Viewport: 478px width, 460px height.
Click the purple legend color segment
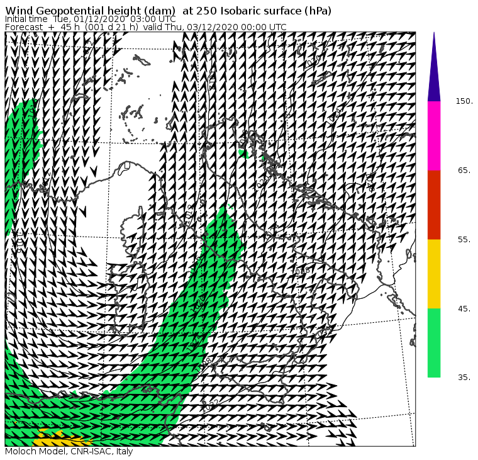click(434, 73)
